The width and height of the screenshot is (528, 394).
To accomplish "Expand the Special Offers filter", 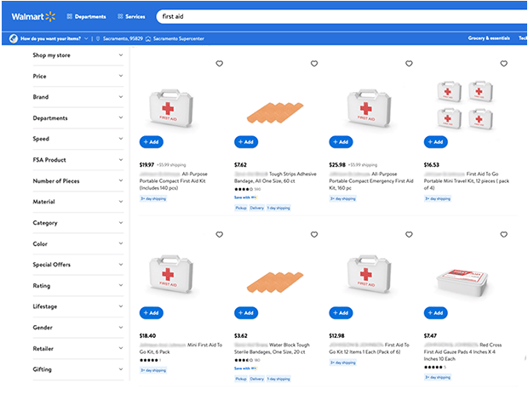I will point(77,265).
